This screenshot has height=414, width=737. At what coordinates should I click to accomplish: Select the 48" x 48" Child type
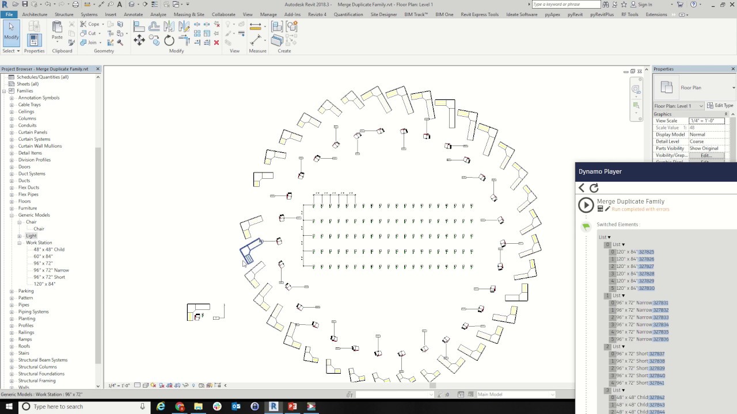(x=49, y=250)
